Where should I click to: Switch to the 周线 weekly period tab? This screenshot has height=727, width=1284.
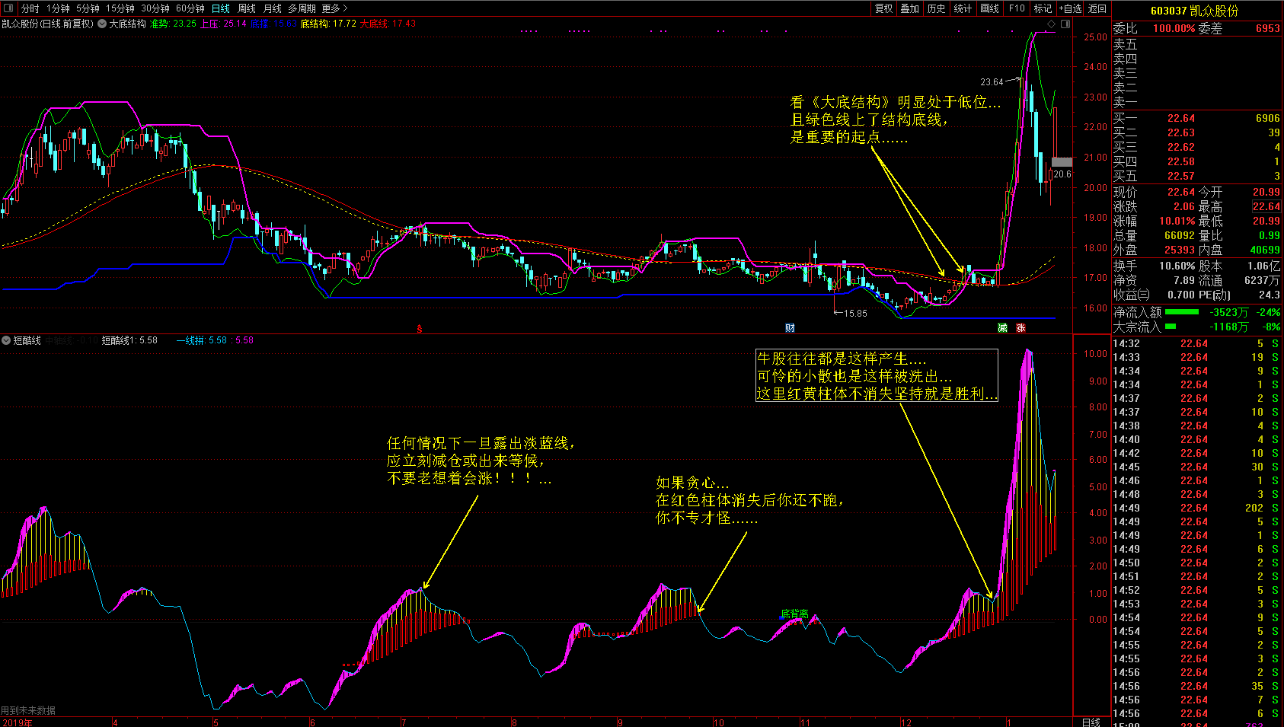tap(247, 8)
